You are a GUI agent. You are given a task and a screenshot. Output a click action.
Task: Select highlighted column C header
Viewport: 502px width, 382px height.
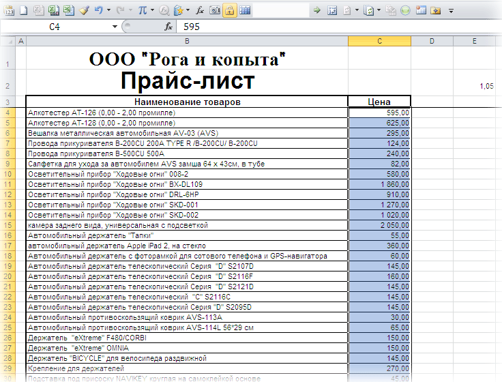[x=379, y=42]
